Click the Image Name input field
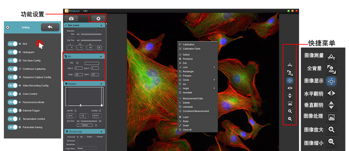Screen dimensions: 349x151 (87, 148)
